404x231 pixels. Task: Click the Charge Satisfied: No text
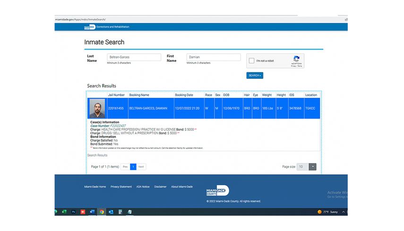pos(104,141)
